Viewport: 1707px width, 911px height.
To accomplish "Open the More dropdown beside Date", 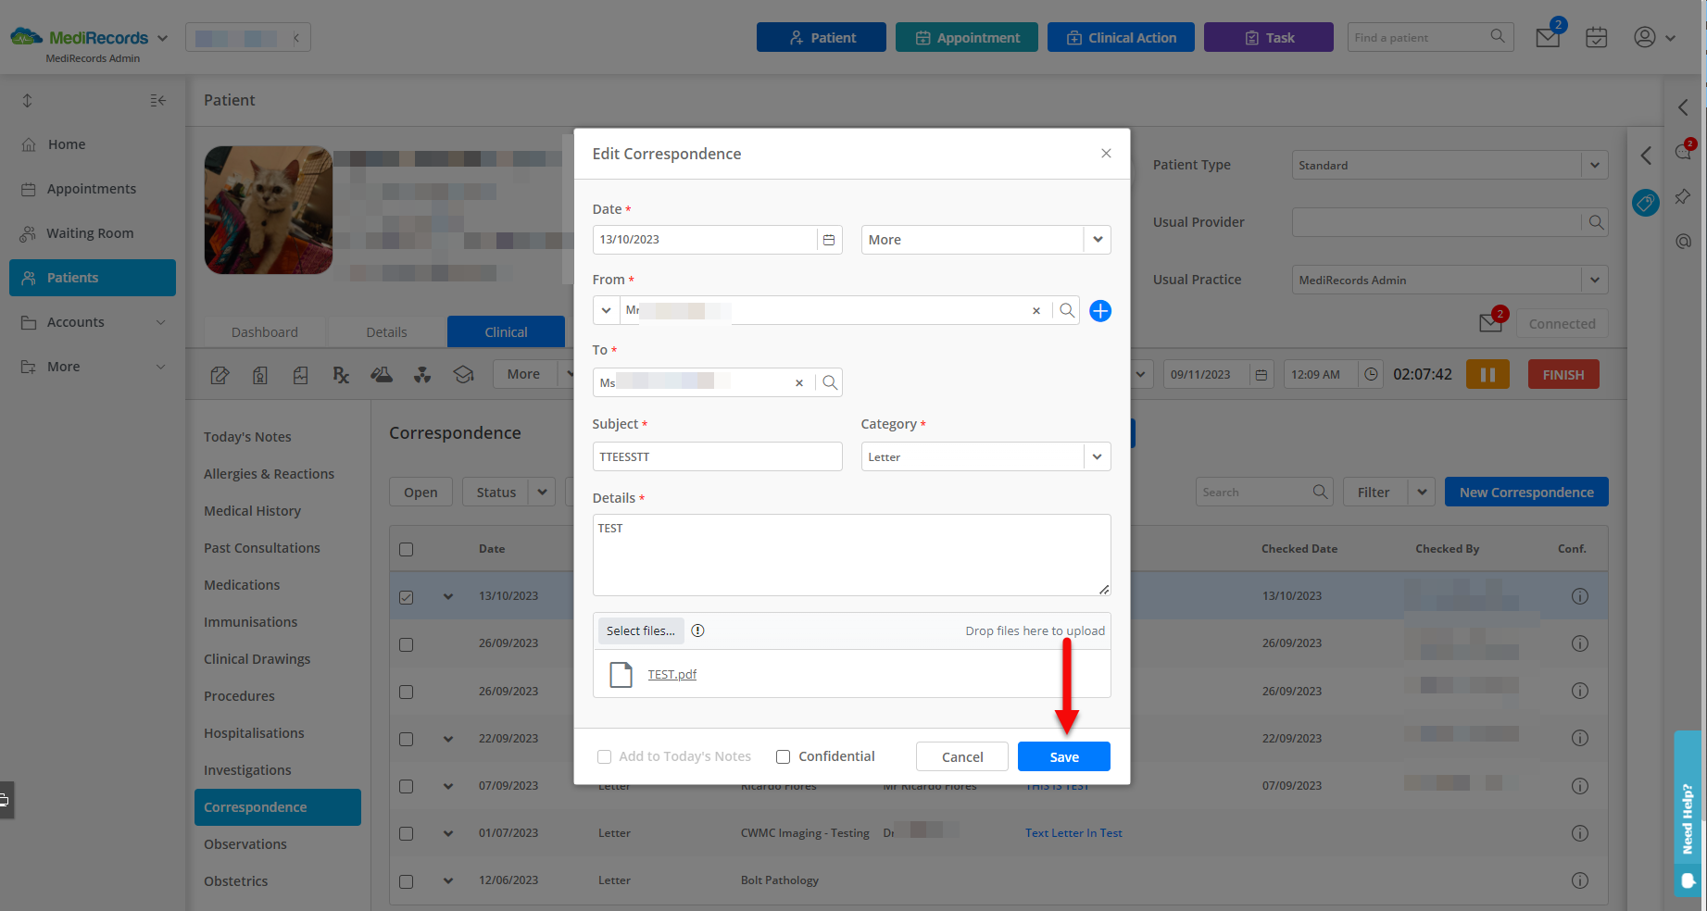I will click(1097, 240).
